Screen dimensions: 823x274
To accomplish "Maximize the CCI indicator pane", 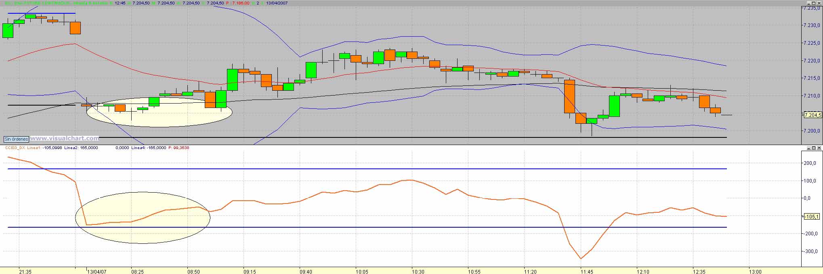I will pyautogui.click(x=813, y=148).
